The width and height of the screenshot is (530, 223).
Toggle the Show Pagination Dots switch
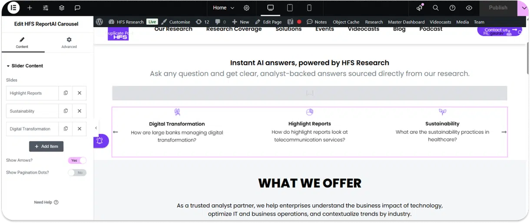click(77, 173)
